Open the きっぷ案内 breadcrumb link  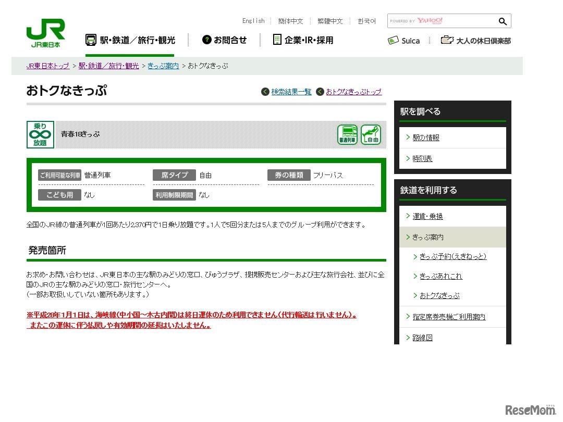(x=163, y=66)
